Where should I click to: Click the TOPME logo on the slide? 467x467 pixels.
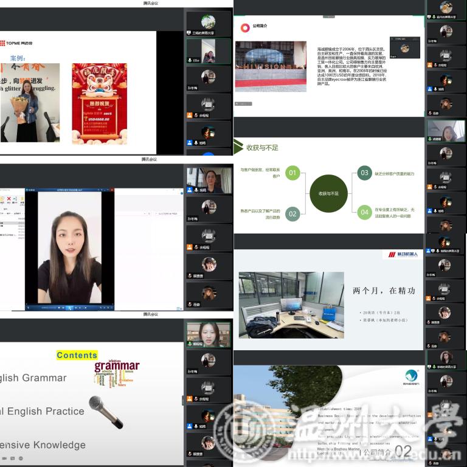click(16, 43)
